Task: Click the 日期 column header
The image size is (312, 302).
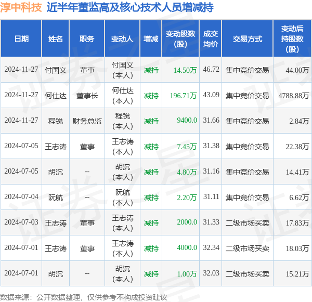Action: 21,38
